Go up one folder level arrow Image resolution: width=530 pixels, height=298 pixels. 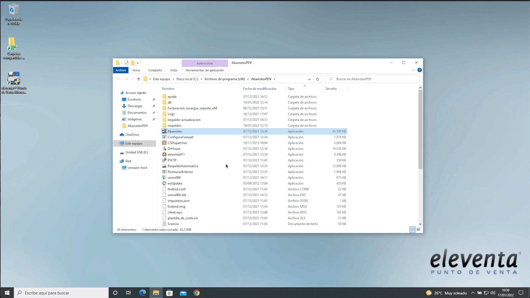pyautogui.click(x=139, y=79)
